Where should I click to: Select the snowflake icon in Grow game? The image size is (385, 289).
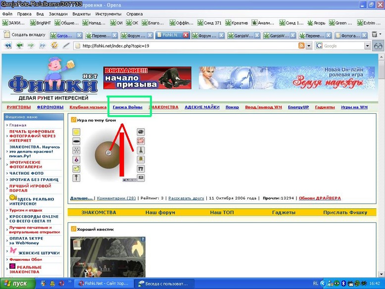click(x=76, y=150)
